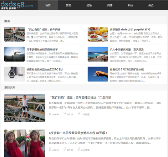Open article 多款精美 dede 分页 pagelist 样式

tap(130, 30)
